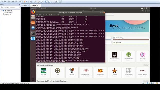Collapse the My Computer tree node
Screen dimensions: 160x90
coord(1,11)
